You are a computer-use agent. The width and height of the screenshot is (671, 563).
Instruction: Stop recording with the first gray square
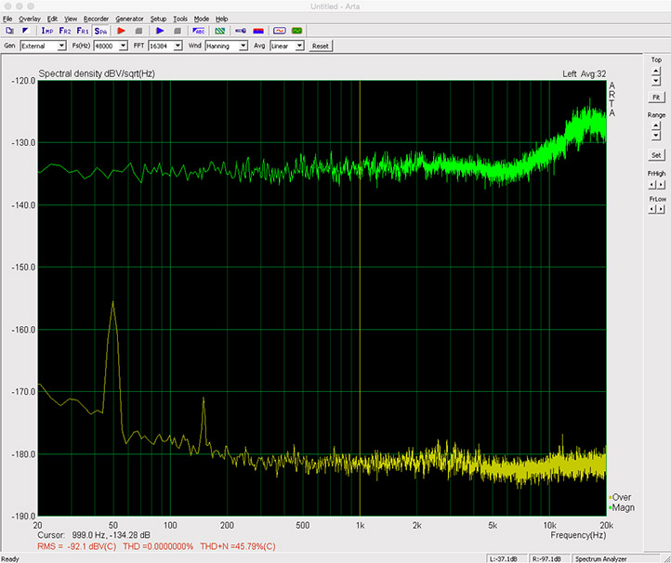pos(138,31)
